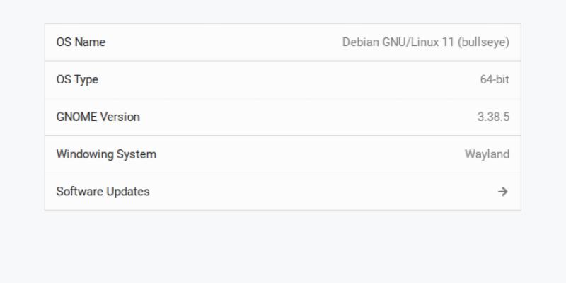Click the word bullseye in OS name
Viewport: 566px width, 283px height.
click(483, 42)
